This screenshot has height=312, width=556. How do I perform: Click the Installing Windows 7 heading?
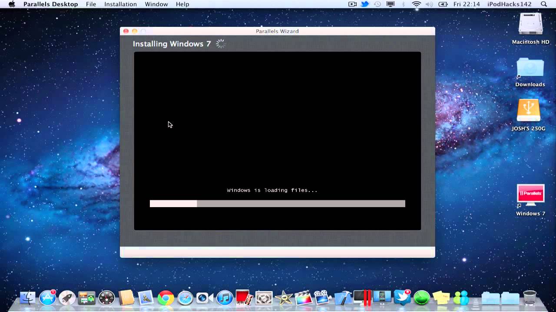(x=172, y=44)
